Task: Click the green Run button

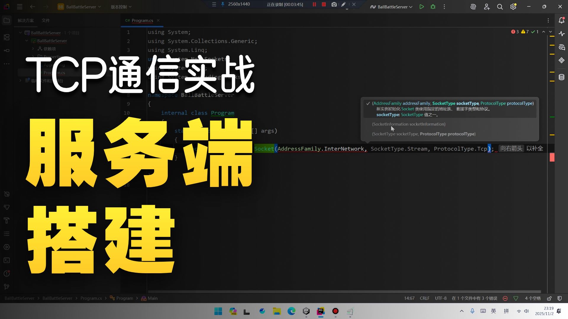Action: point(422,6)
